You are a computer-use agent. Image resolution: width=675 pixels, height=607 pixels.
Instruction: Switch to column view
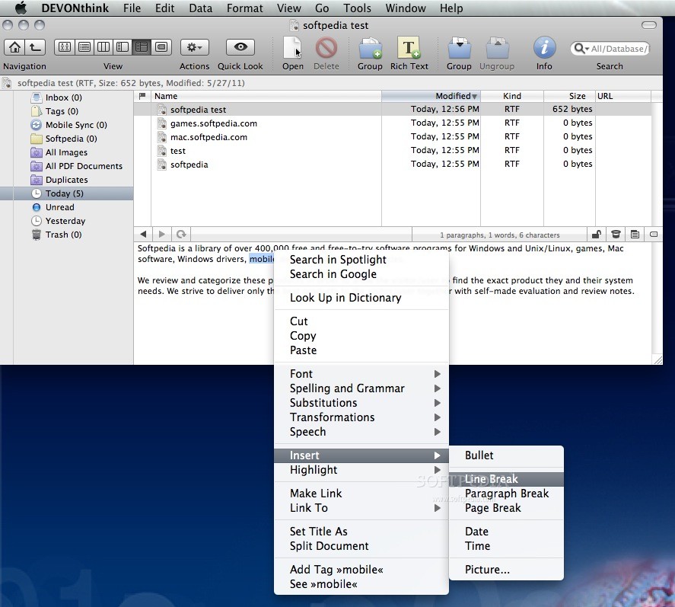(x=103, y=47)
